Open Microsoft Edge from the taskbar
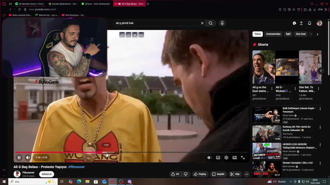The image size is (330, 185). tap(79, 182)
